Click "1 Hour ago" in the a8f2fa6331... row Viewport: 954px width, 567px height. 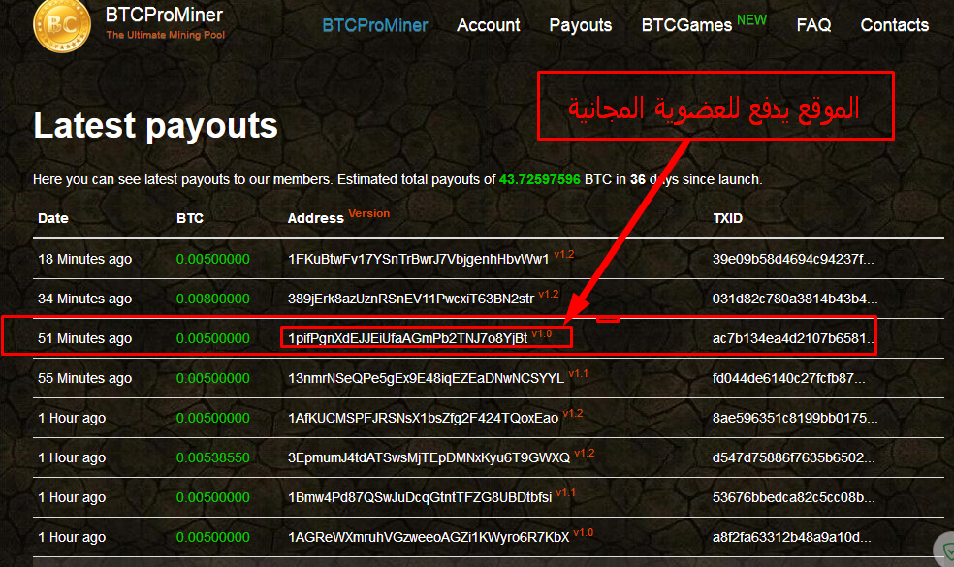(72, 537)
